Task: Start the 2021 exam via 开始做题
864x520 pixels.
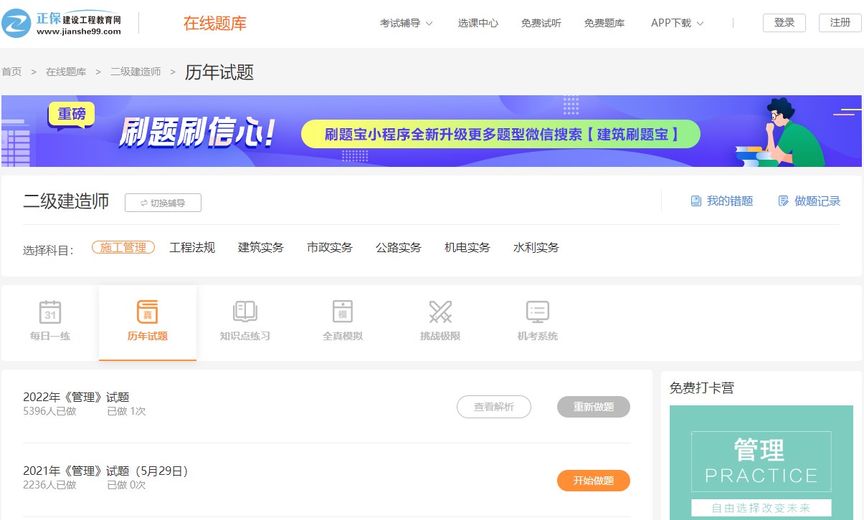Action: click(593, 481)
